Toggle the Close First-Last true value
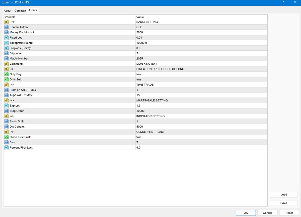The width and height of the screenshot is (301, 217). point(139,137)
